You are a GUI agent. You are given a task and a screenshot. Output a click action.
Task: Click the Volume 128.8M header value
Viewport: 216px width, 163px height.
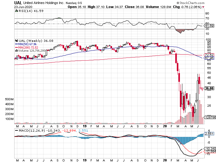(158, 7)
